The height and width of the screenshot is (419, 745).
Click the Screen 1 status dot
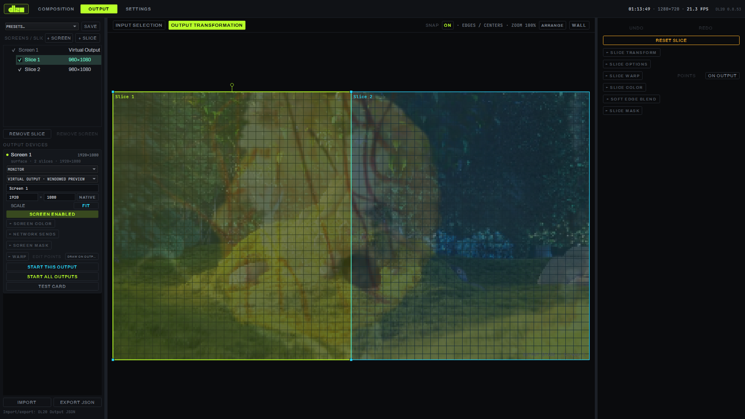pos(7,155)
